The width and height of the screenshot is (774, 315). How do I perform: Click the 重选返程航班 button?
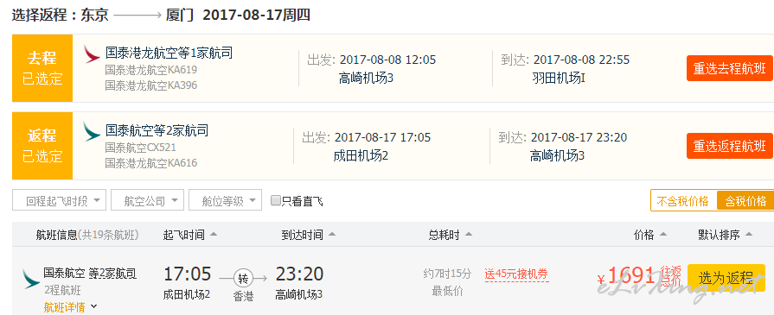click(730, 146)
